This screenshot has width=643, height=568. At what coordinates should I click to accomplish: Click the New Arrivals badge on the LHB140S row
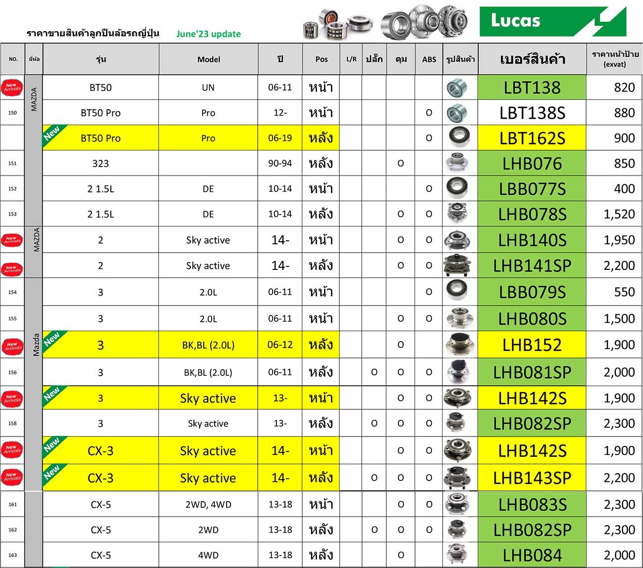tap(12, 240)
